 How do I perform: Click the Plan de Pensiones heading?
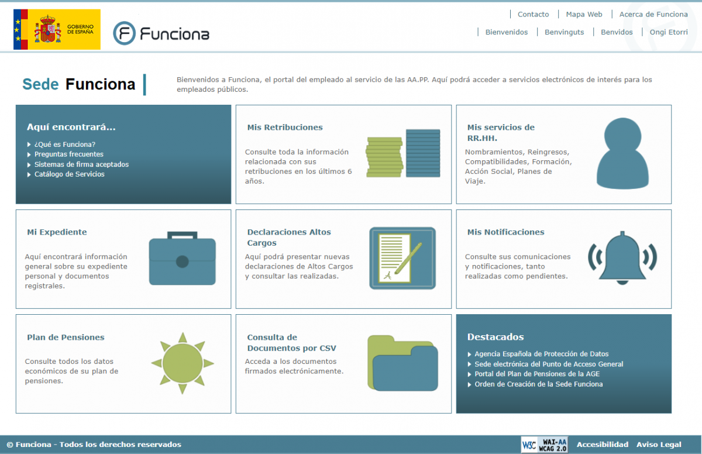coord(66,338)
